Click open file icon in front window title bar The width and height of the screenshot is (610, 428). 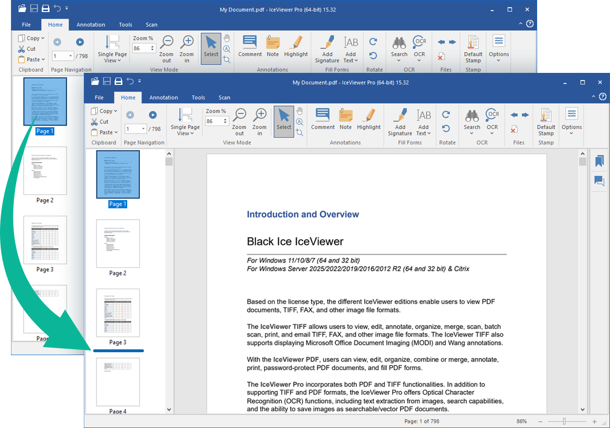[x=95, y=82]
